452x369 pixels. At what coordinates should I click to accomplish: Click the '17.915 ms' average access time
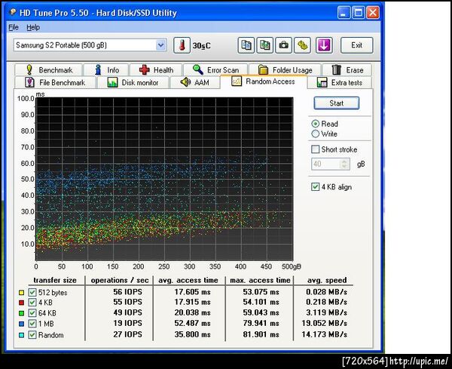(x=192, y=302)
